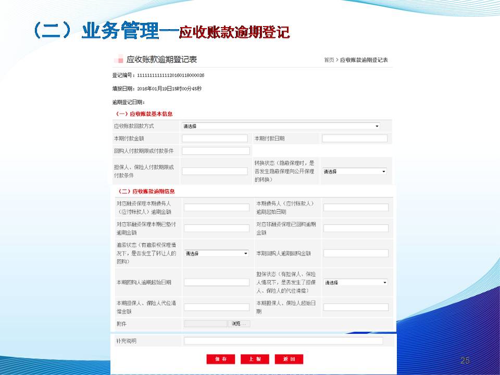
Task: Expand the 担保状态 dropdown
Action: pos(356,282)
